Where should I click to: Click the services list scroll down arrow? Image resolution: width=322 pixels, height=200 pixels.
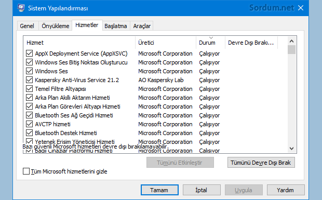coord(291,148)
